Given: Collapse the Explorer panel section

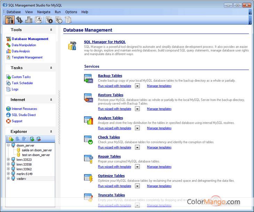Looking at the screenshot, I should 51,132.
